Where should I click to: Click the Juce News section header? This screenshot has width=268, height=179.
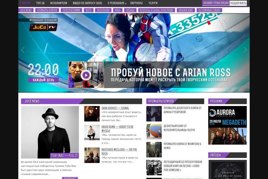81,101
